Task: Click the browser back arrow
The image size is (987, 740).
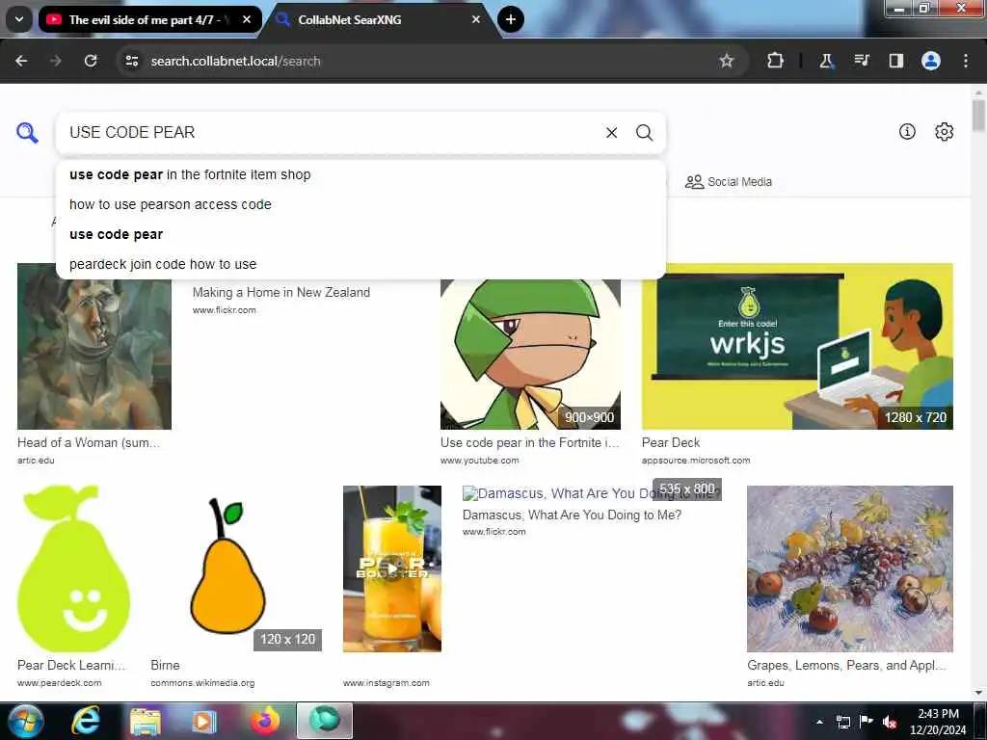Action: click(x=21, y=61)
